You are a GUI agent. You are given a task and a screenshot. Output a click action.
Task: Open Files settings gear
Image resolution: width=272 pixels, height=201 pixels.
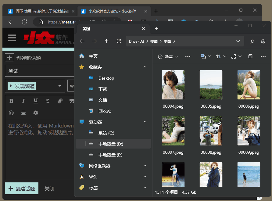[263, 41]
